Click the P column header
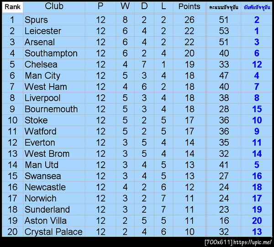The height and width of the screenshot is (247, 274). point(101,6)
